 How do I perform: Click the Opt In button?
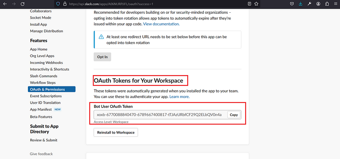pyautogui.click(x=102, y=57)
